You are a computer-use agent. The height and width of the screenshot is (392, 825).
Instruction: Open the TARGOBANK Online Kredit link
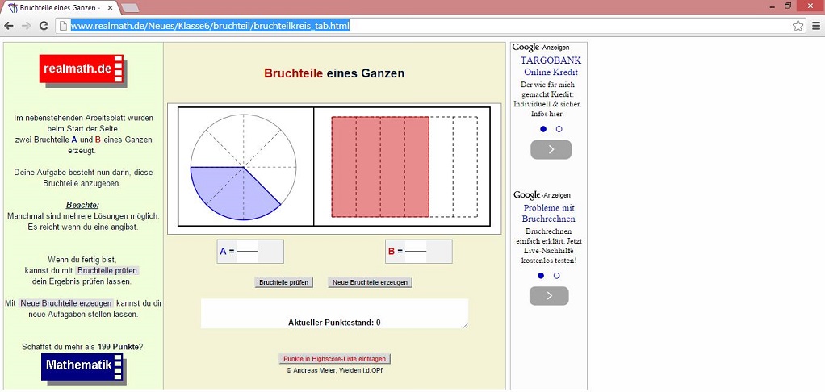click(x=551, y=66)
